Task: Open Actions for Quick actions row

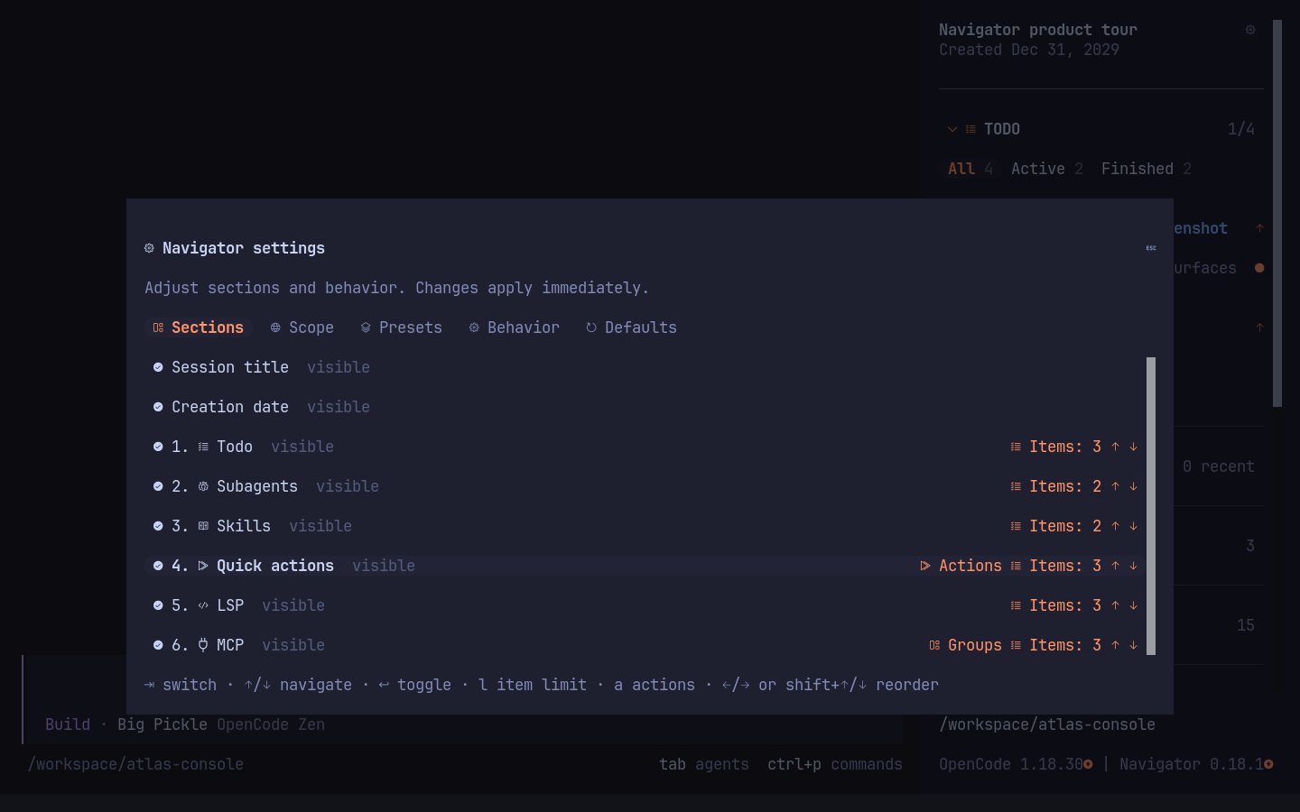Action: [x=961, y=566]
